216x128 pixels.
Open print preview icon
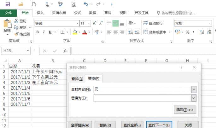(x=73, y=4)
